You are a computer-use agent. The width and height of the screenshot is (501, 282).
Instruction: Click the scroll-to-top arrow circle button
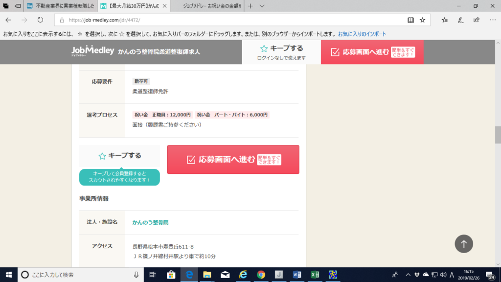[x=464, y=243]
